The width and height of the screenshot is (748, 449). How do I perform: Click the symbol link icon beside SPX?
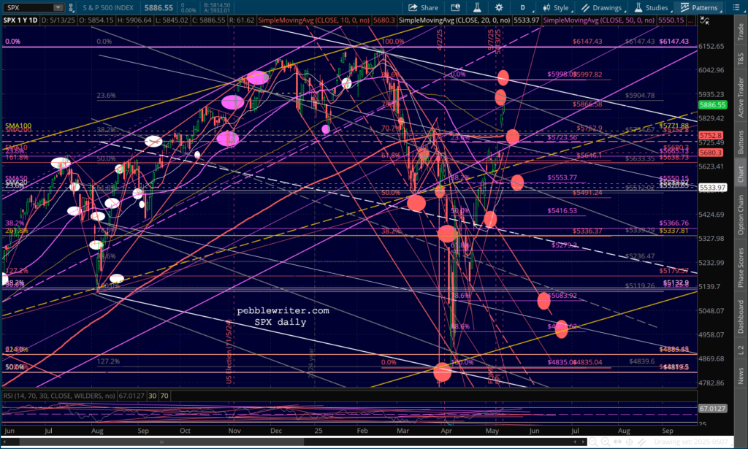[x=72, y=7]
